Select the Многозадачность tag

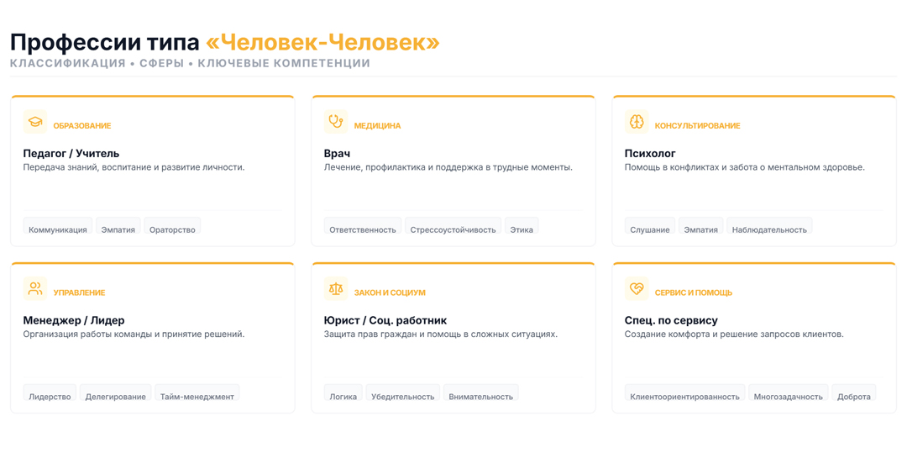(x=788, y=396)
